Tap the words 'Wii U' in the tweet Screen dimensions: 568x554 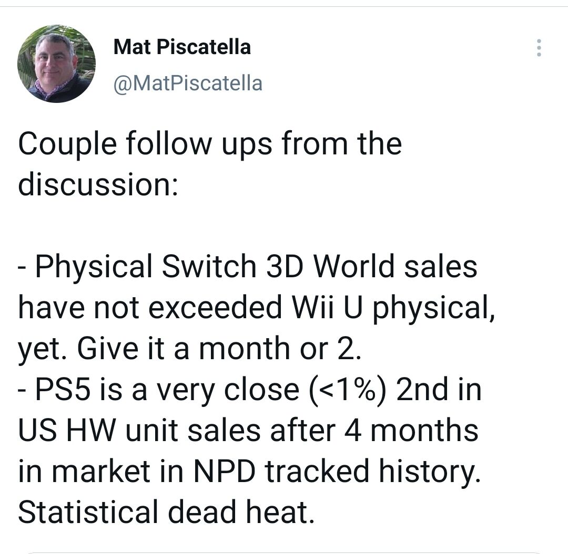(327, 307)
